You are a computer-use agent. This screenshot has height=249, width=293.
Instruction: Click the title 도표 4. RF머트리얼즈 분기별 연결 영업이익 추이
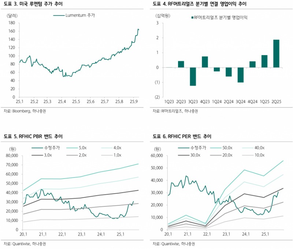(194, 4)
